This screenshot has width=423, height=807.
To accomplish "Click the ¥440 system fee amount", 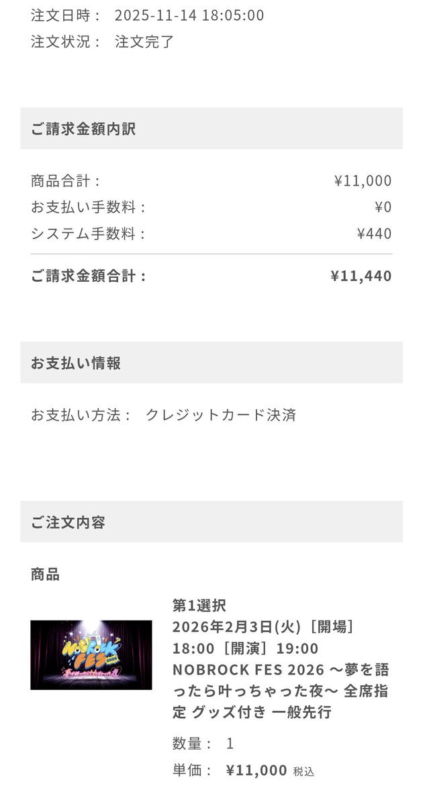I will pyautogui.click(x=374, y=234).
